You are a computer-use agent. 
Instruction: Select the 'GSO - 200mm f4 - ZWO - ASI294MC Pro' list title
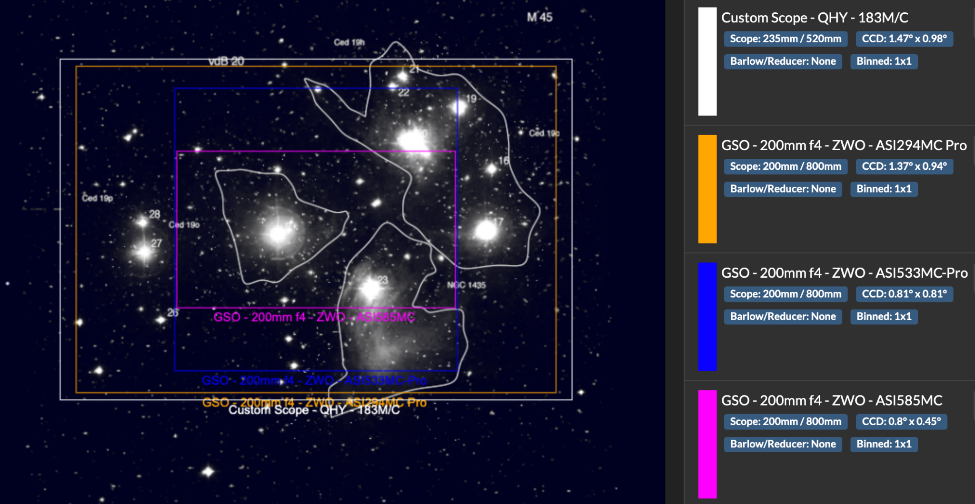844,145
